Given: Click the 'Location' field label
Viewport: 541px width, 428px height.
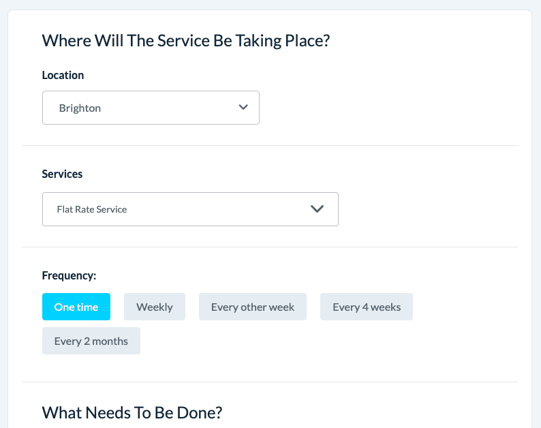Looking at the screenshot, I should coord(63,75).
